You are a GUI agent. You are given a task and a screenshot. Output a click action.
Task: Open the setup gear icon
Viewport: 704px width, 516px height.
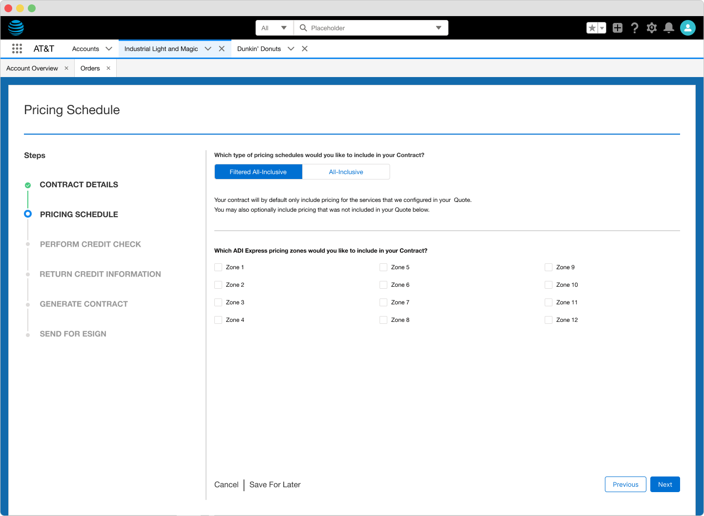(x=652, y=28)
